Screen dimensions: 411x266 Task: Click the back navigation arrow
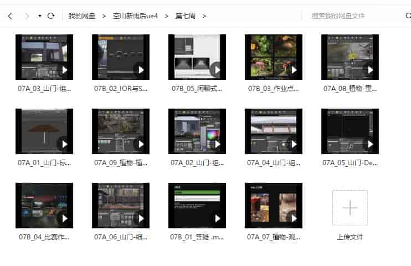tap(10, 16)
